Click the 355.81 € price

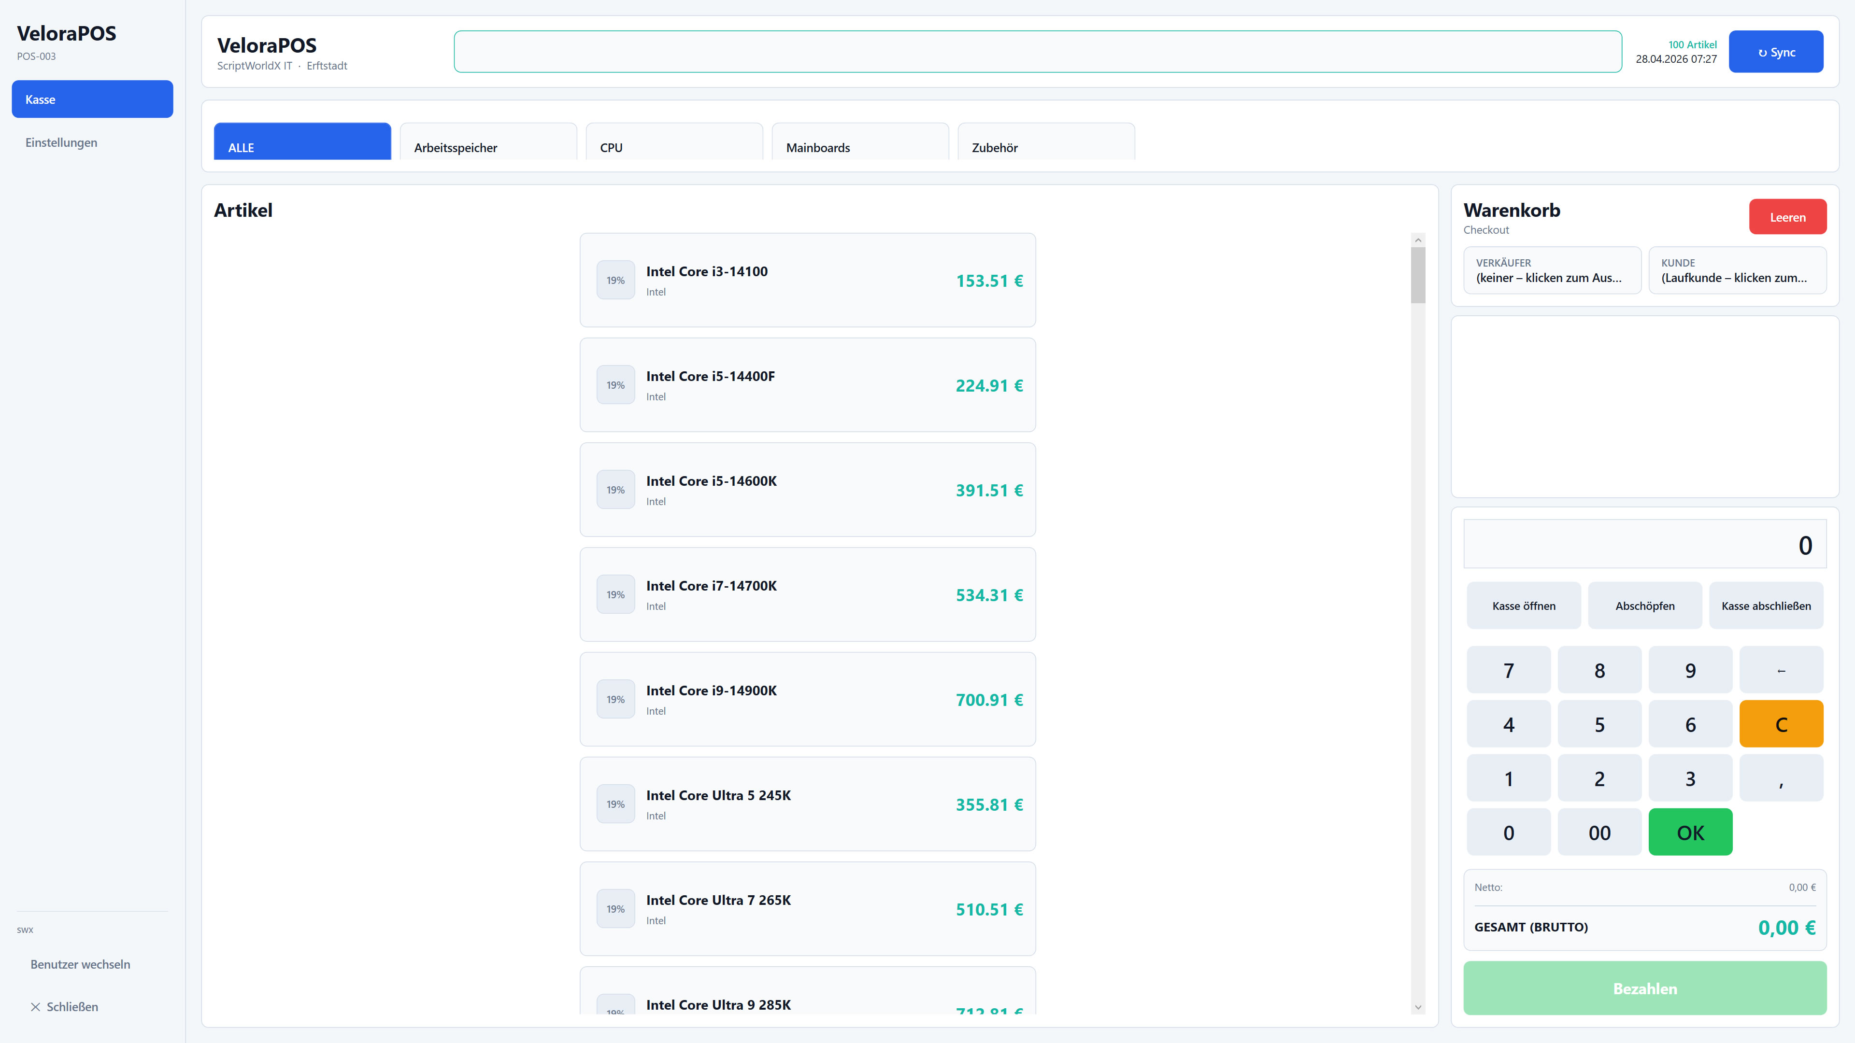pyautogui.click(x=989, y=805)
